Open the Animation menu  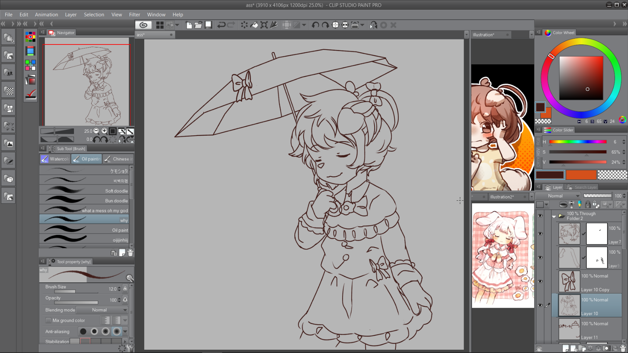[46, 14]
